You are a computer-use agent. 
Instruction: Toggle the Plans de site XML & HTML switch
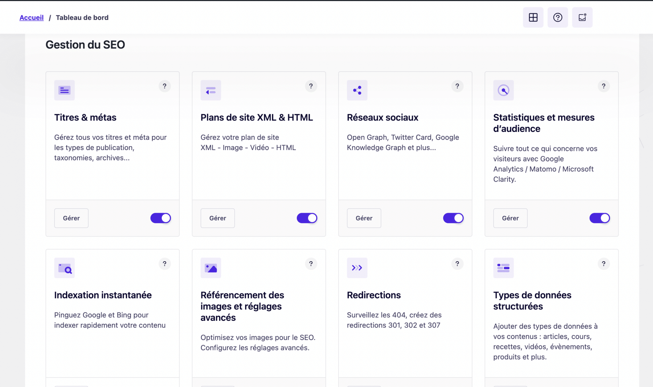click(307, 218)
